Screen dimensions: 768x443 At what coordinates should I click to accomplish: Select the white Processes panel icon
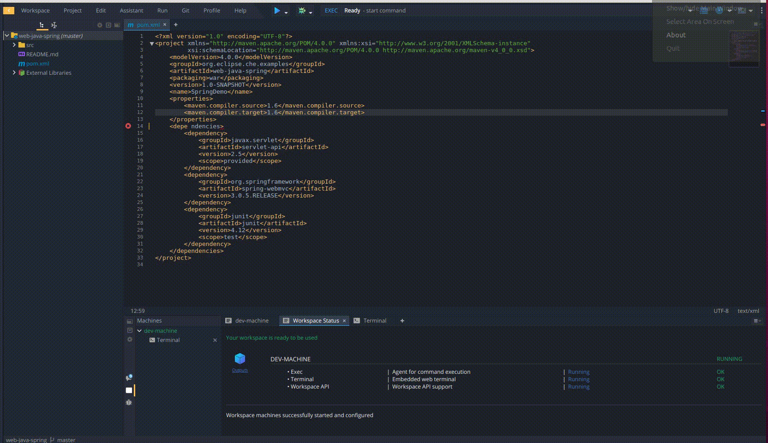pos(129,390)
